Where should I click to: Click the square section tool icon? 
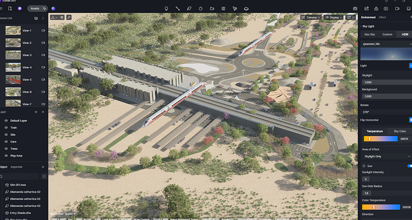[x=223, y=9]
